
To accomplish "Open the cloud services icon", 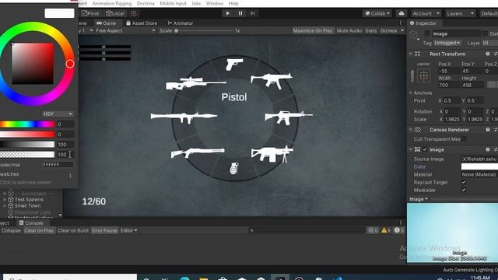I will [x=402, y=13].
